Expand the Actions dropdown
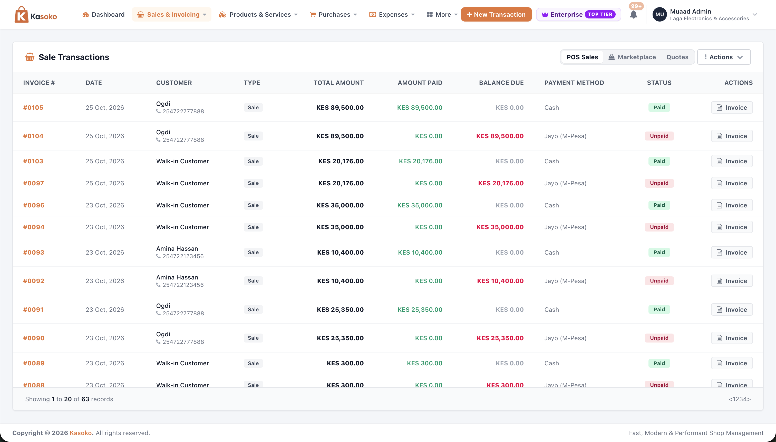Viewport: 776px width, 442px height. (x=724, y=57)
